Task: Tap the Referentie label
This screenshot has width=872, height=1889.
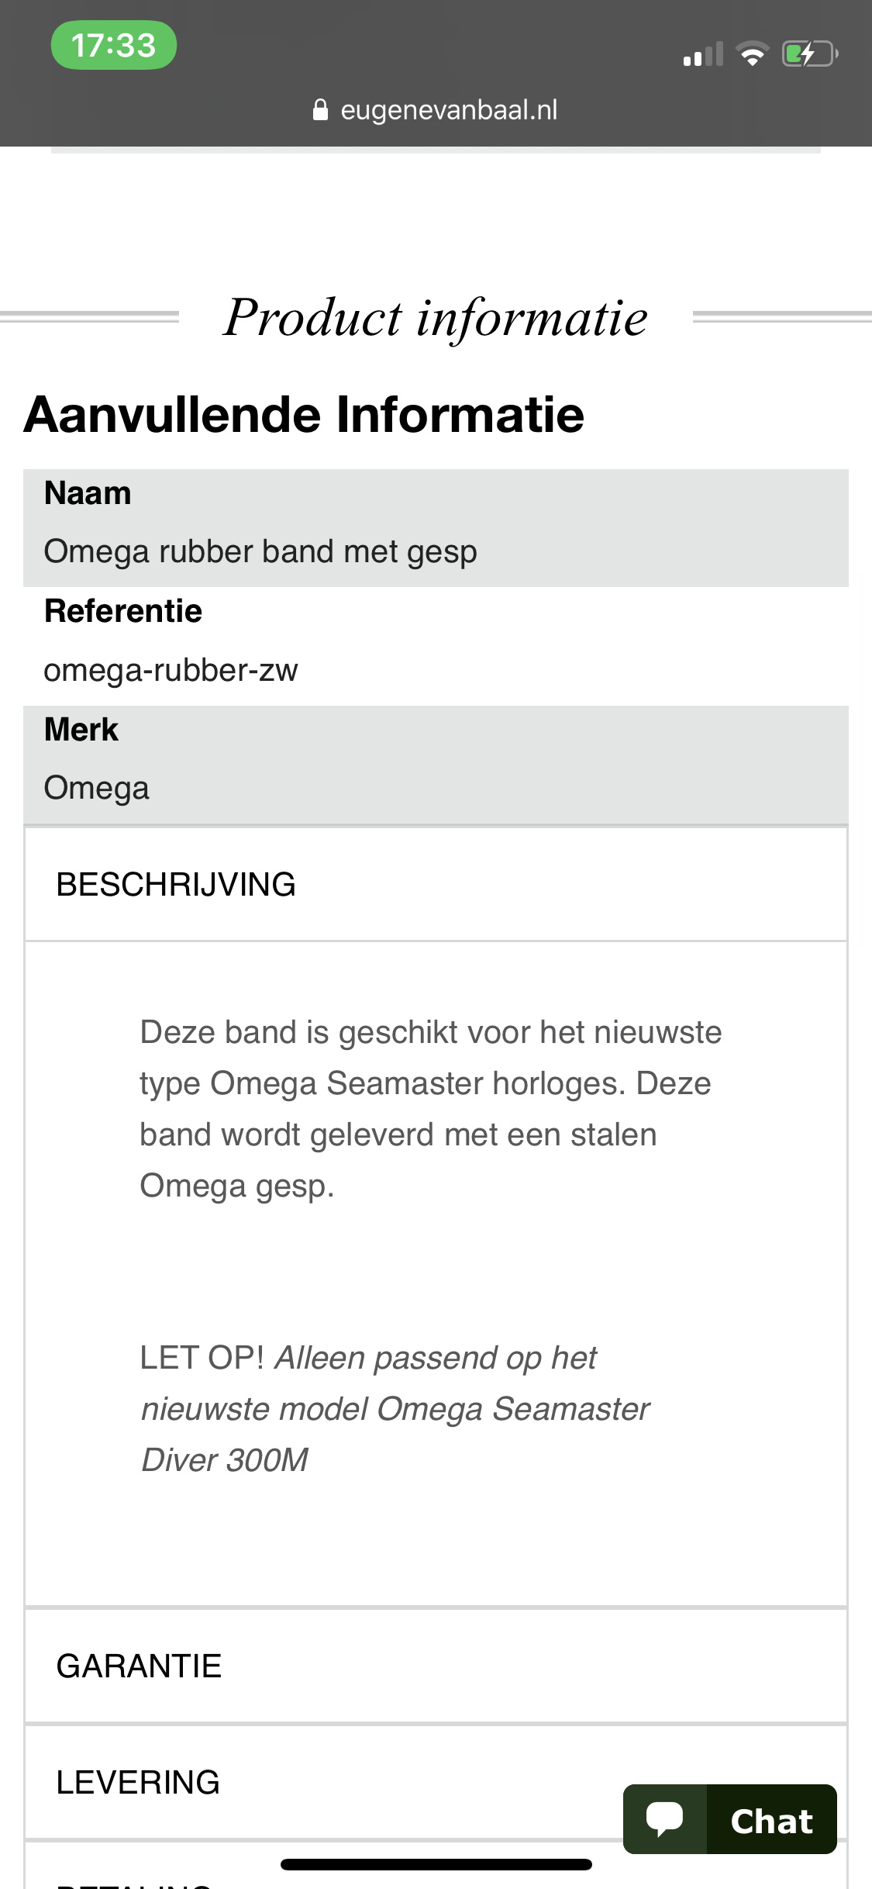Action: click(x=123, y=611)
